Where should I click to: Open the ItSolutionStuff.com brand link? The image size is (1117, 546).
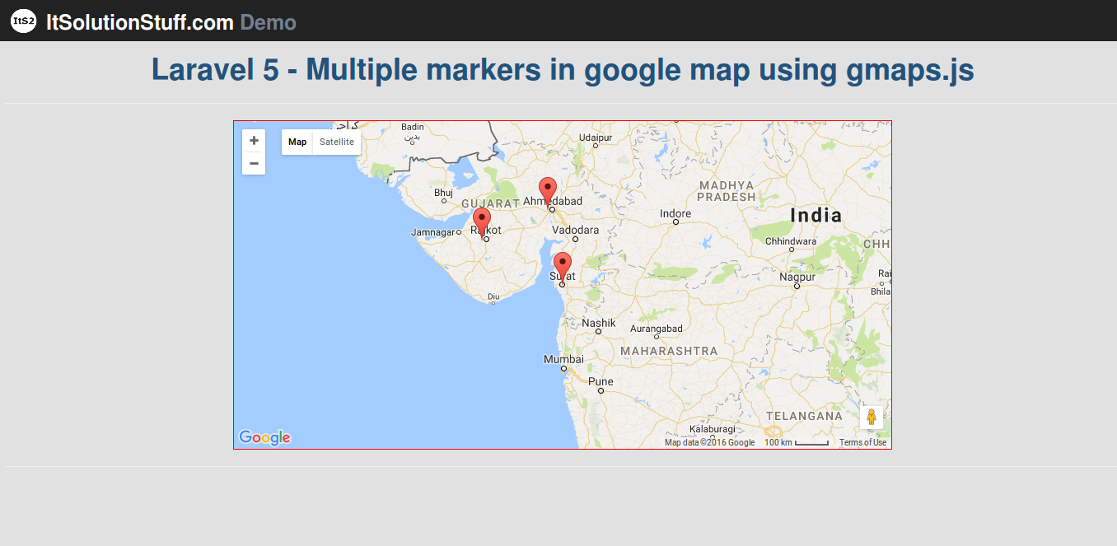tap(140, 22)
